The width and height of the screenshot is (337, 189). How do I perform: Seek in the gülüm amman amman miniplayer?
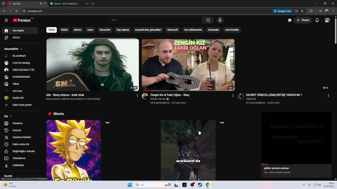(x=296, y=164)
